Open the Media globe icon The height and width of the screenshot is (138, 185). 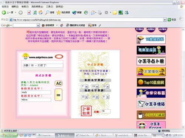click(77, 13)
